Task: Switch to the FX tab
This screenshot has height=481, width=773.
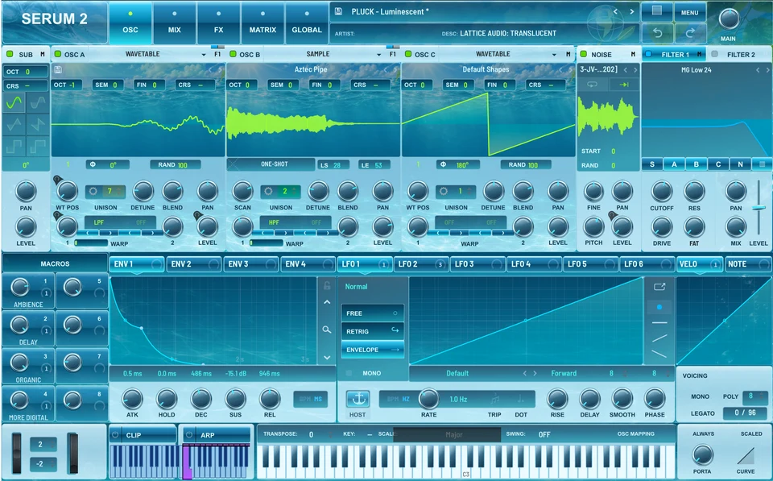Action: coord(218,23)
